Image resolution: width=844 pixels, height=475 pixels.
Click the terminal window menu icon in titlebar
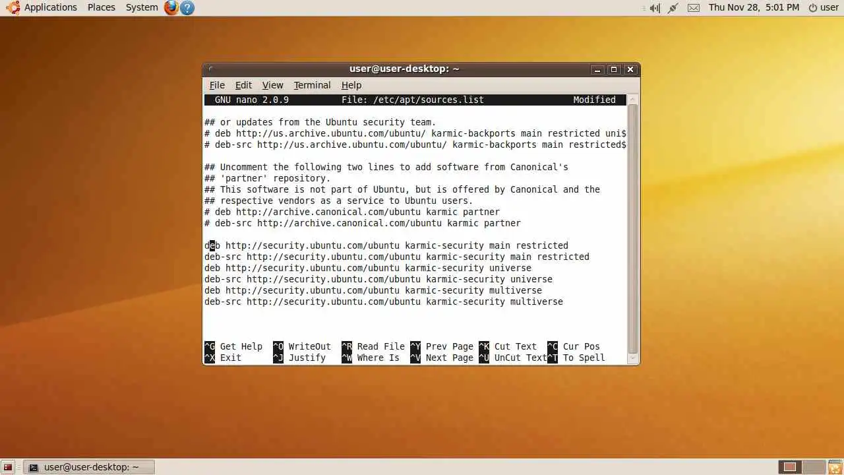210,69
